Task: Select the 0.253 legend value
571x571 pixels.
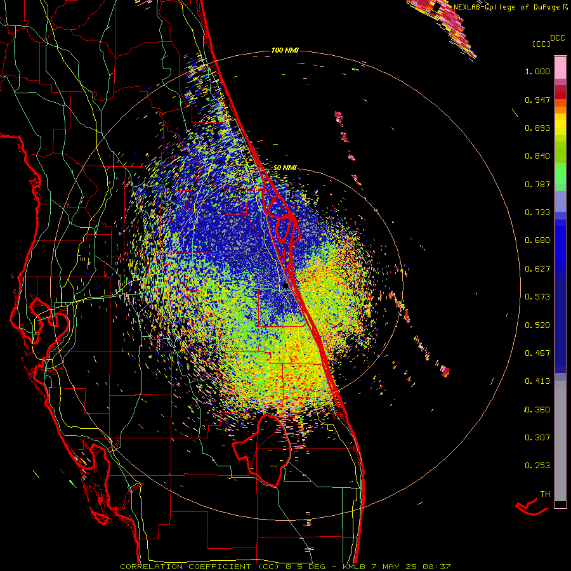Action: tap(537, 466)
